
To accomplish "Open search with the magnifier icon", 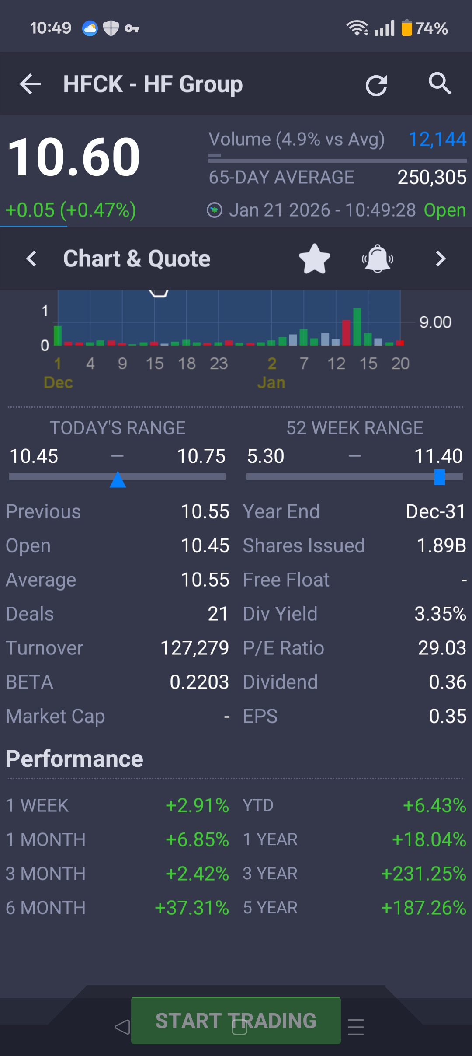I will coord(439,83).
